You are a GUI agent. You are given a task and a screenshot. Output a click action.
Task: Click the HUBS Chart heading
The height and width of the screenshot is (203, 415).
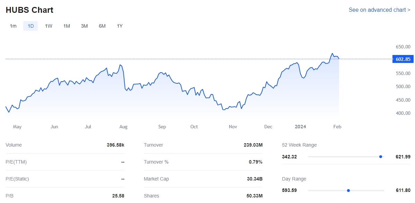click(x=29, y=10)
